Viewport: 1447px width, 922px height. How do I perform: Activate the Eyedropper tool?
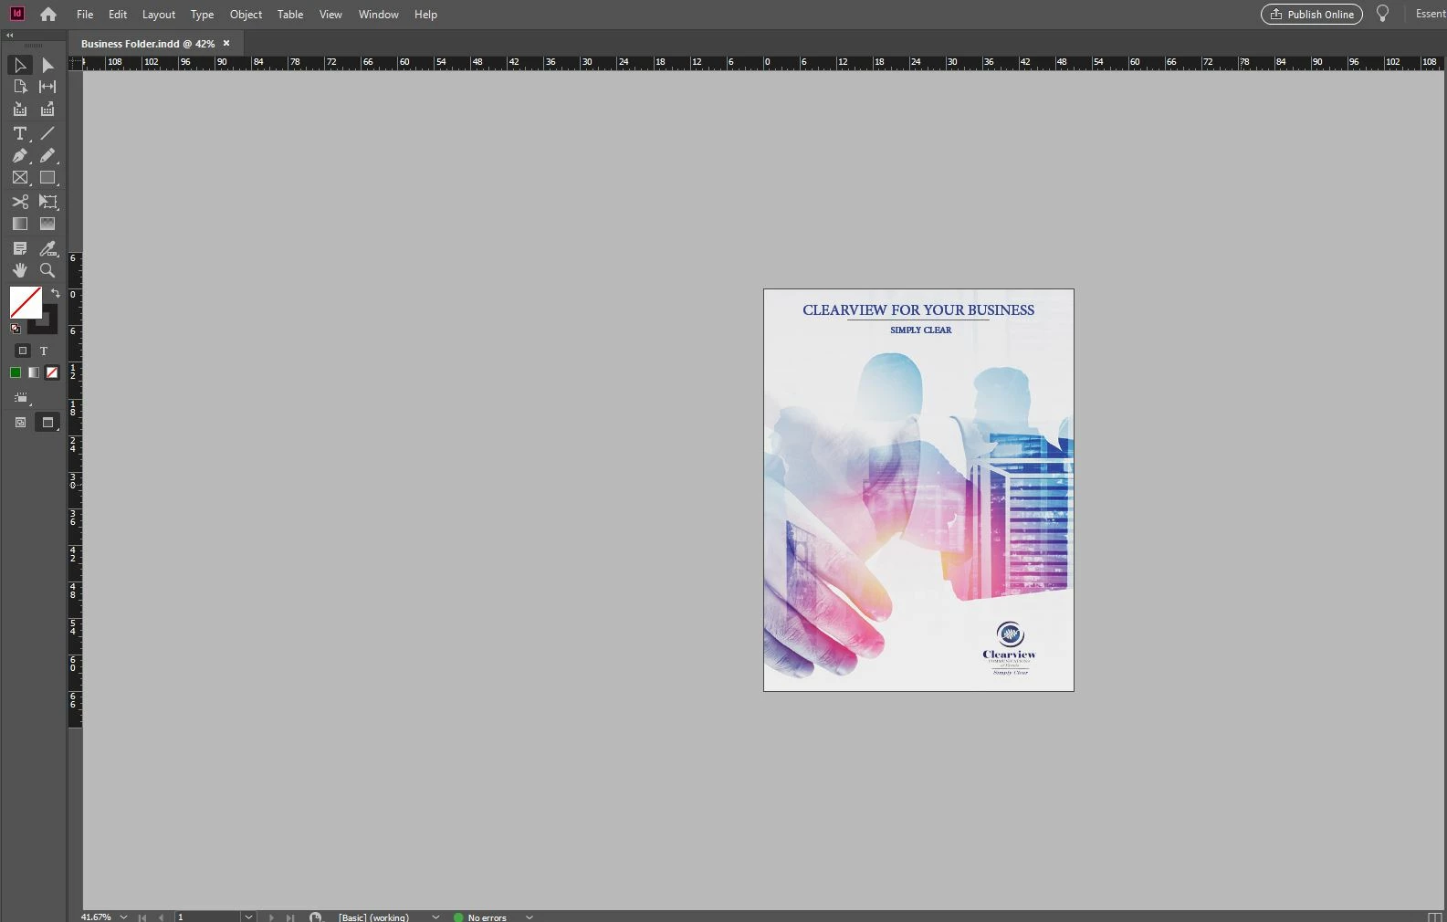(x=47, y=248)
